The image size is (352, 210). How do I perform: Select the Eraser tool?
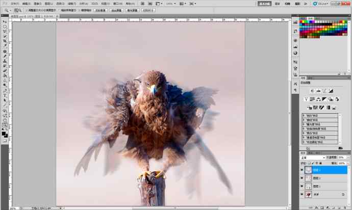pos(5,70)
